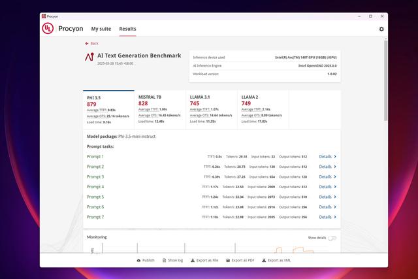Open the Results tab
The width and height of the screenshot is (418, 279).
coord(127,29)
